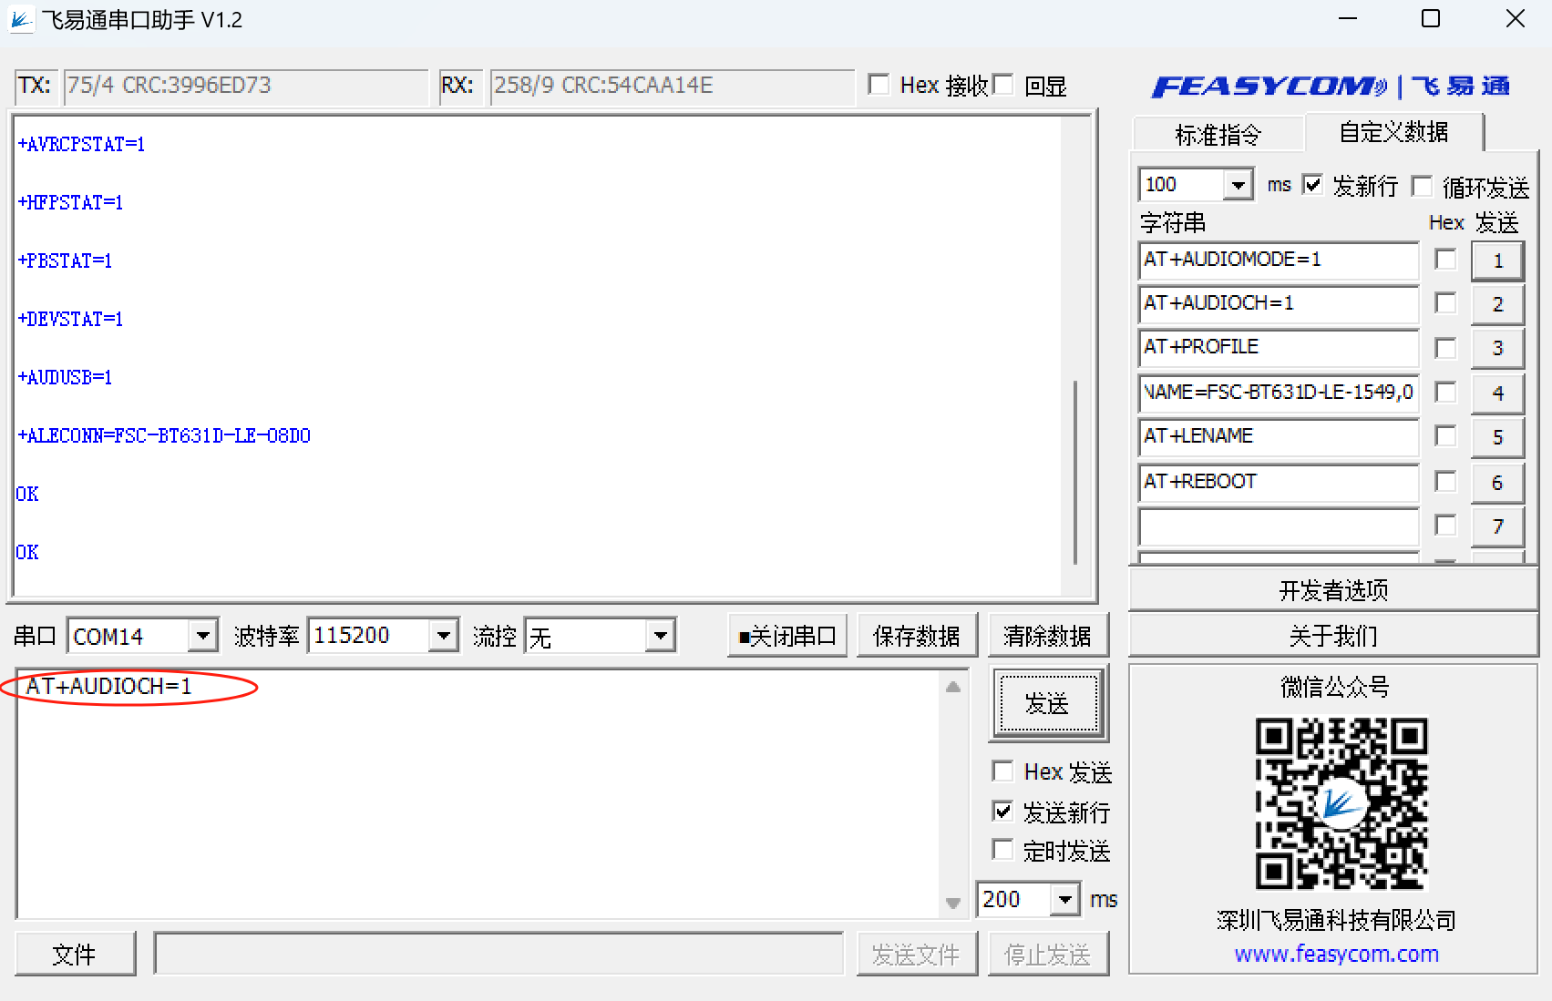Viewport: 1552px width, 1001px height.
Task: Click the app icon in the title bar
Action: pyautogui.click(x=21, y=19)
